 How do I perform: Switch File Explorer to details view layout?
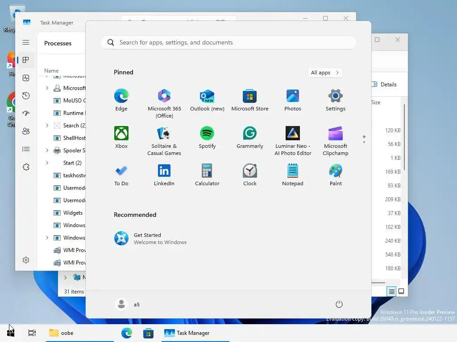click(392, 291)
